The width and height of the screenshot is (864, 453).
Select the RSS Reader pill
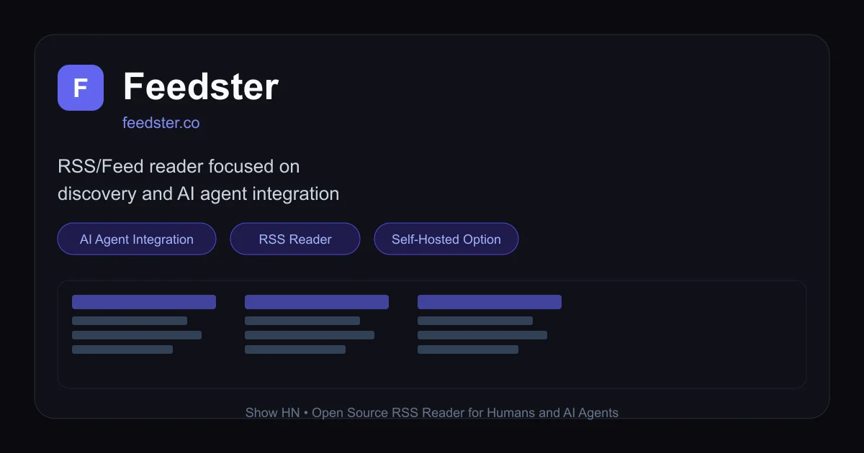click(x=295, y=239)
